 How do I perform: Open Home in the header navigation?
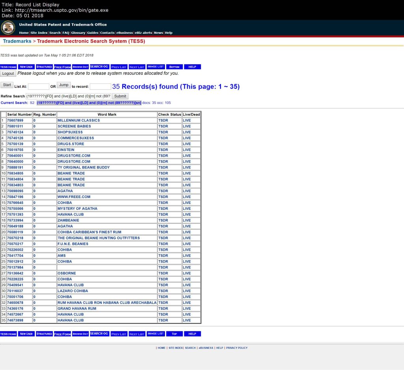24,33
